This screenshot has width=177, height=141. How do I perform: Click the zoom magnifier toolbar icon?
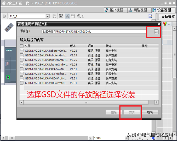pos(79,16)
